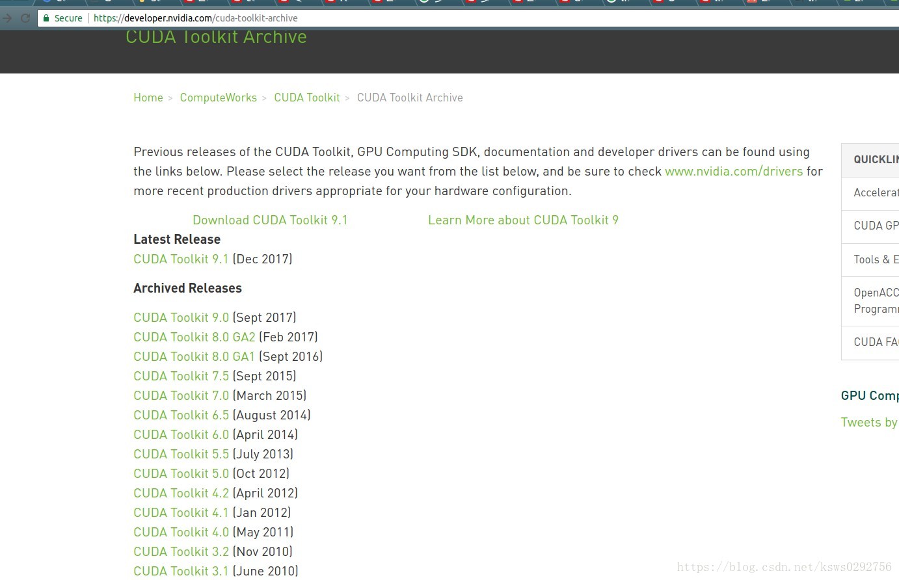Select CUDA Toolkit 6.5 link

(181, 415)
